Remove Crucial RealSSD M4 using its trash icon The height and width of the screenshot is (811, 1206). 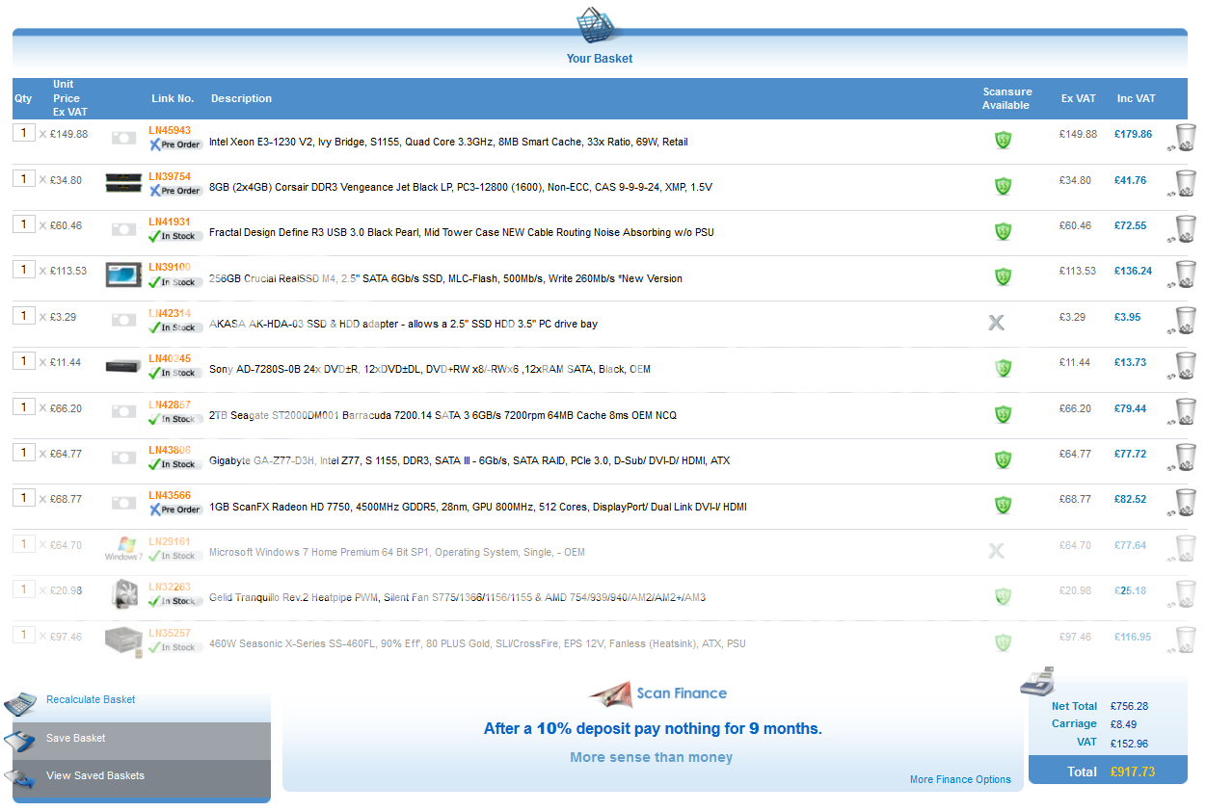(x=1183, y=275)
